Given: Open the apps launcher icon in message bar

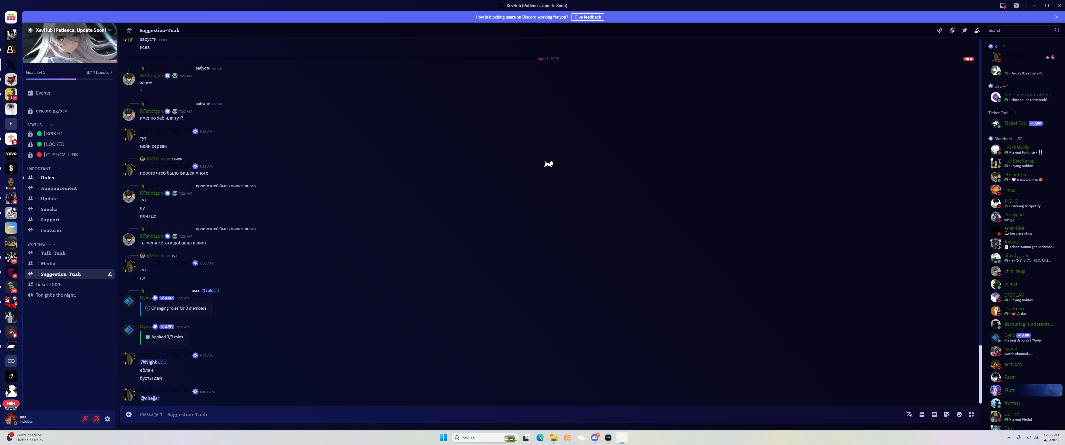Looking at the screenshot, I should 971,414.
